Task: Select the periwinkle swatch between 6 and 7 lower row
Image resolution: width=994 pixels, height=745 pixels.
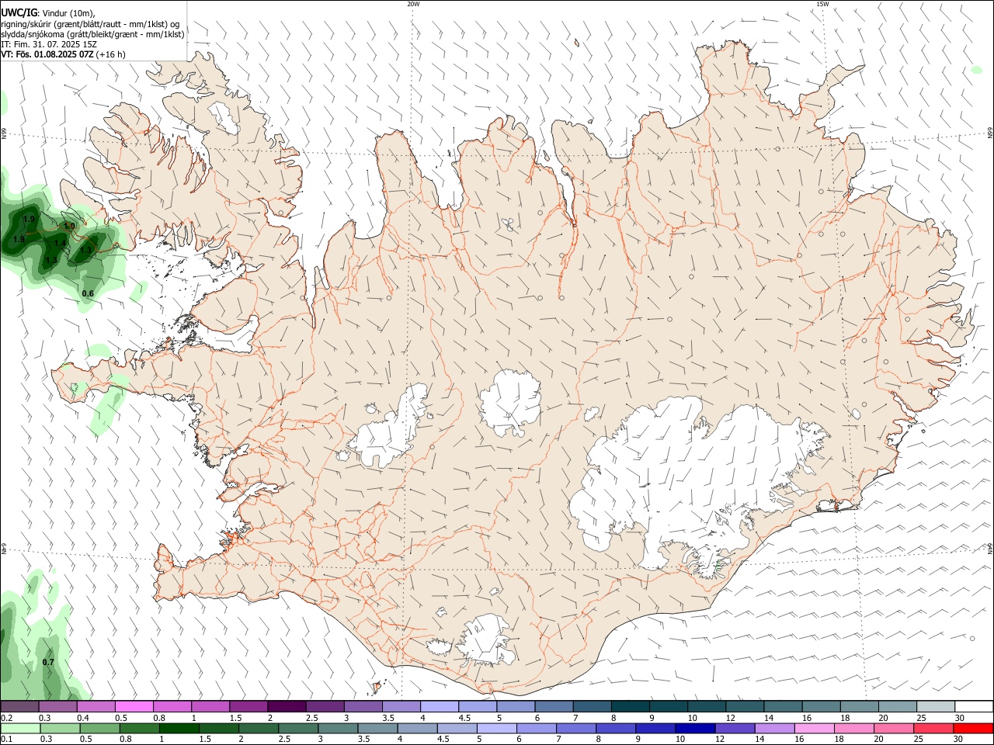Action: [537, 729]
